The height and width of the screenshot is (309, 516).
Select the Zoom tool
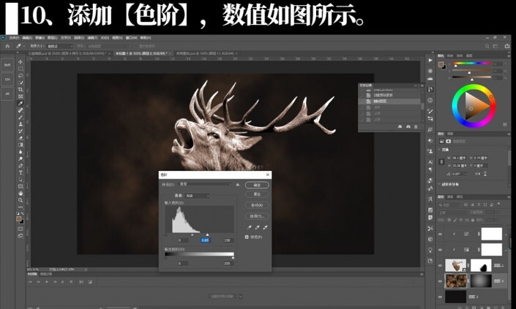20,200
